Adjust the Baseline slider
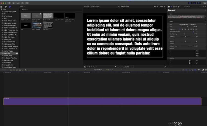The height and width of the screenshot is (126, 207). 185,41
